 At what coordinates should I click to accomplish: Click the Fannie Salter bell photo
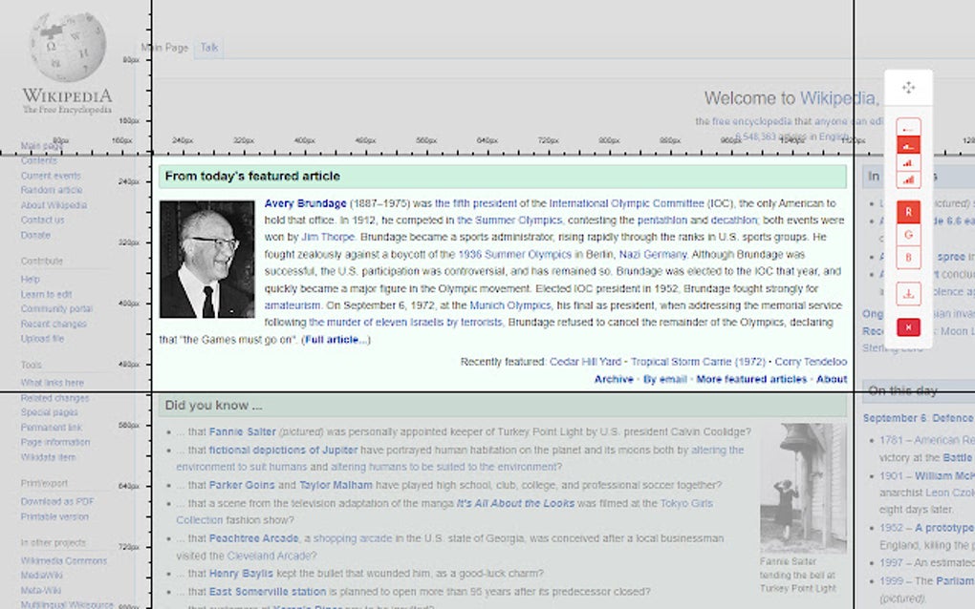[803, 488]
